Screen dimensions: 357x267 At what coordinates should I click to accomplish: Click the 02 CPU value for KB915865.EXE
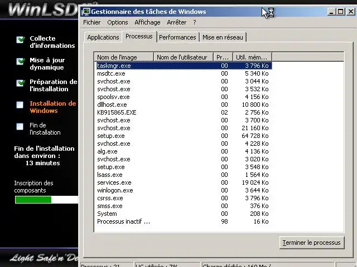pos(224,112)
